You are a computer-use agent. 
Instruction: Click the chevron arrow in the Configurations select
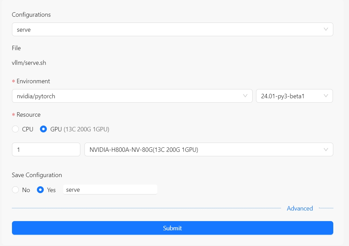point(326,29)
